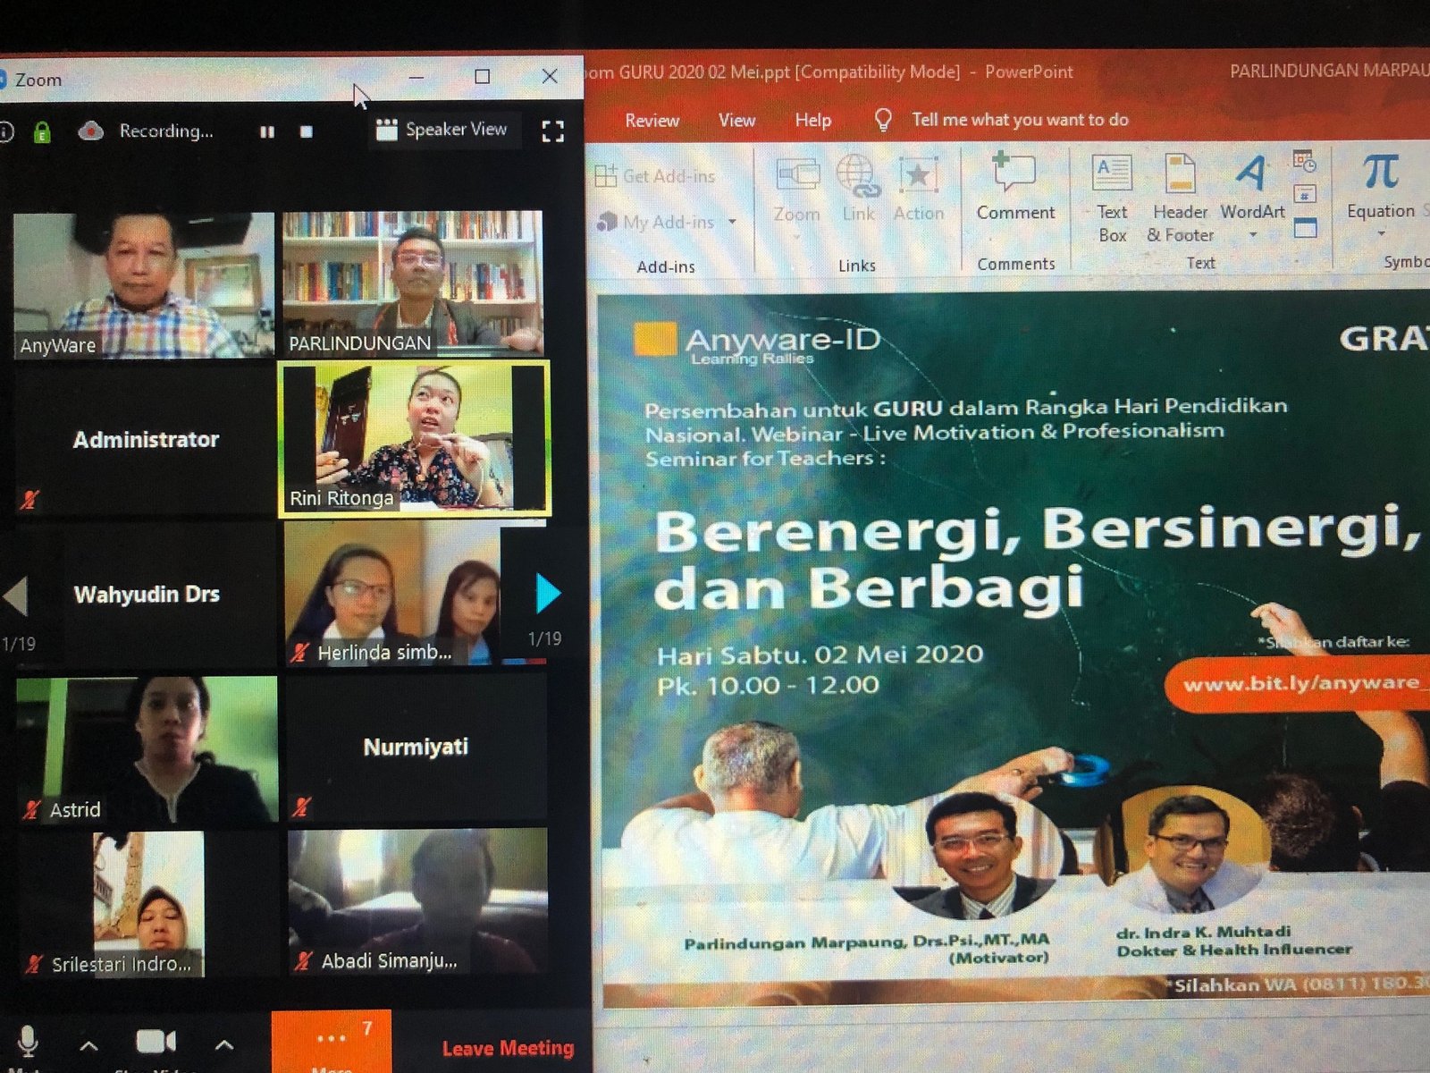This screenshot has width=1430, height=1073.
Task: Open the Equation dropdown
Action: [x=1380, y=232]
